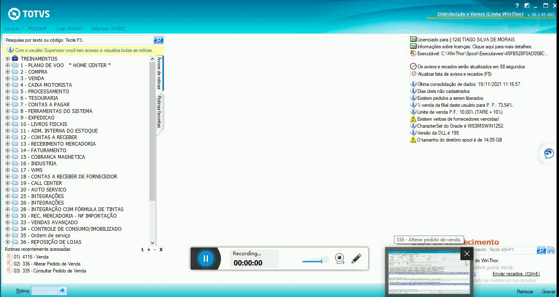
Task: Click the chat assistant bubble icon
Action: [549, 153]
